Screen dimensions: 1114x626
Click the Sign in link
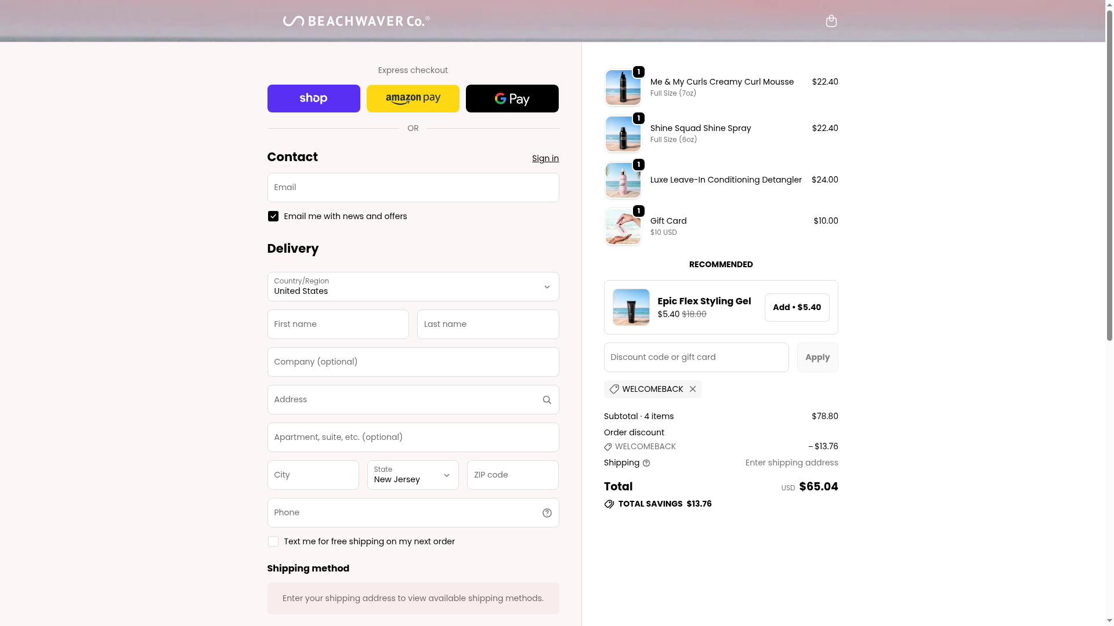click(545, 158)
